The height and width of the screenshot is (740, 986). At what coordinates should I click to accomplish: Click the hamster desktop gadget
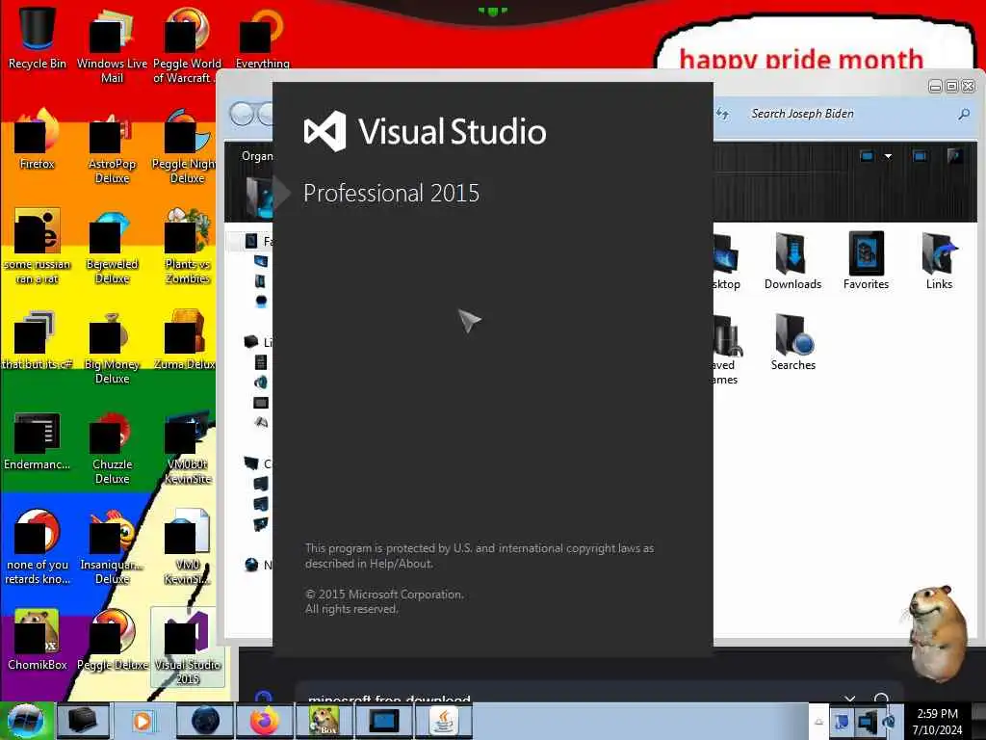(937, 632)
